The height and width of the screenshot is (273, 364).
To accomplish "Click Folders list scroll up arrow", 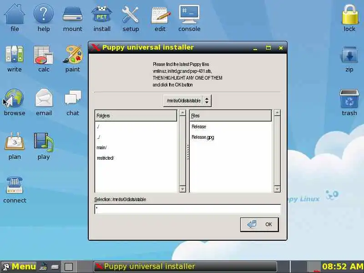I will point(183,113).
